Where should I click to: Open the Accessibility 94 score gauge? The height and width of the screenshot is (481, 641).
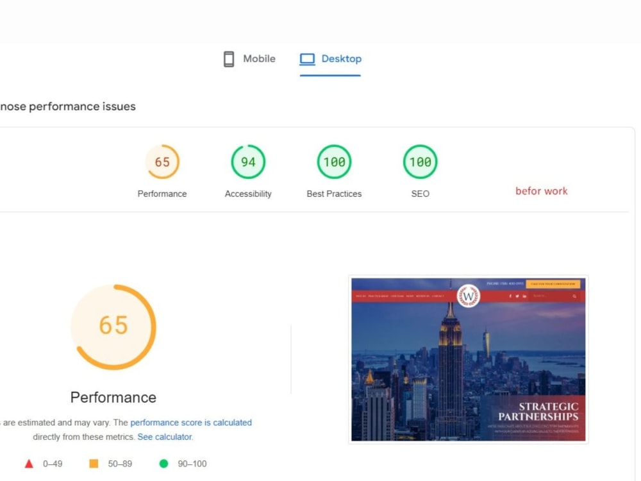[248, 162]
